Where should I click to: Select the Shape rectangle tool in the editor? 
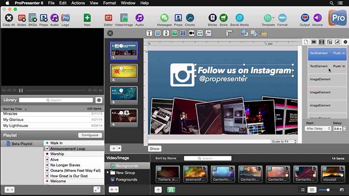[158, 33]
